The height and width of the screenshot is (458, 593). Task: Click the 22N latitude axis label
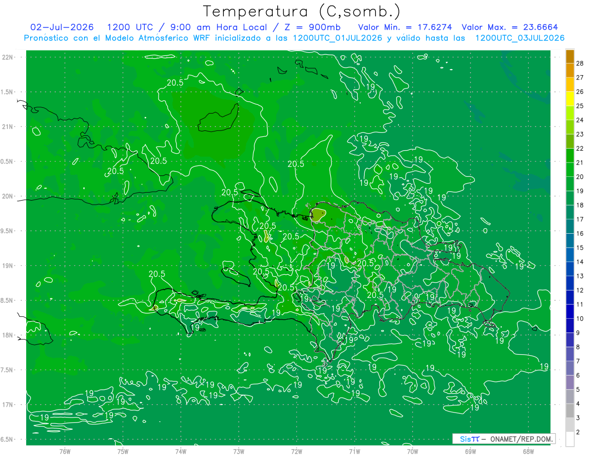(x=8, y=57)
